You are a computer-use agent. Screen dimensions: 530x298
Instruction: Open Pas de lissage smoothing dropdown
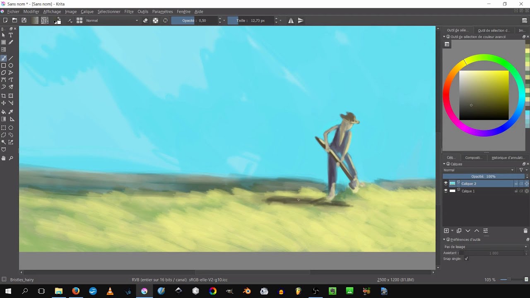tap(486, 247)
